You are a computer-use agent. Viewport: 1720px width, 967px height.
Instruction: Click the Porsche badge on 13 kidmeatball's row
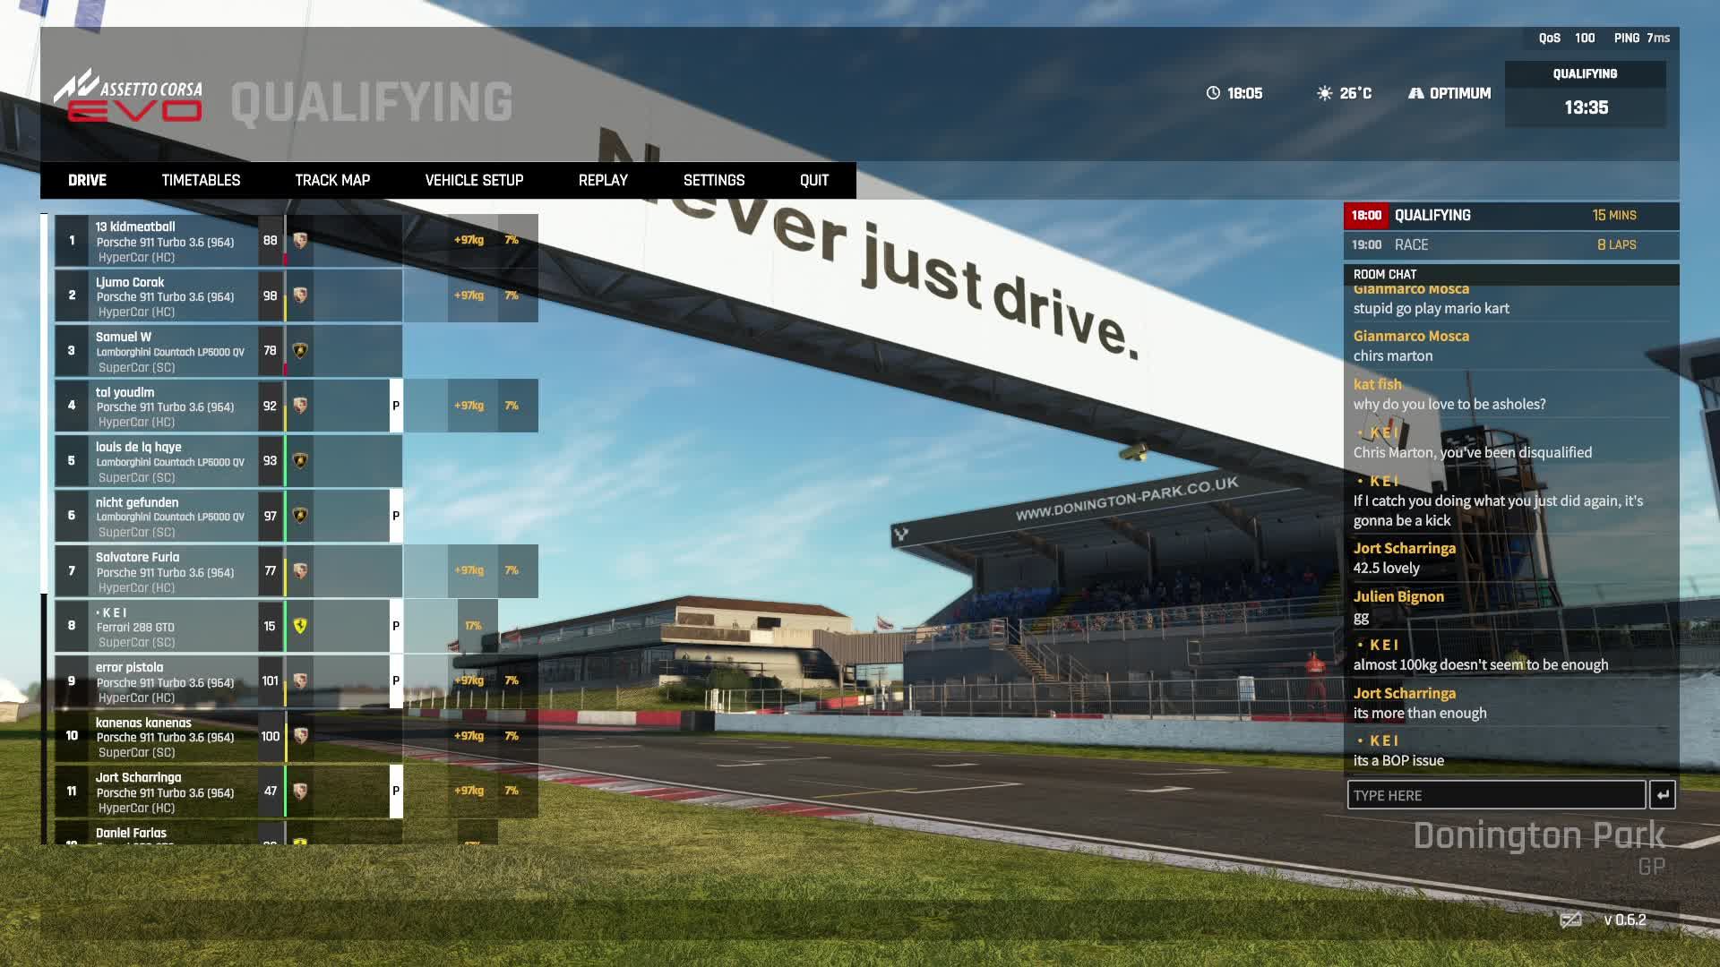(x=300, y=240)
